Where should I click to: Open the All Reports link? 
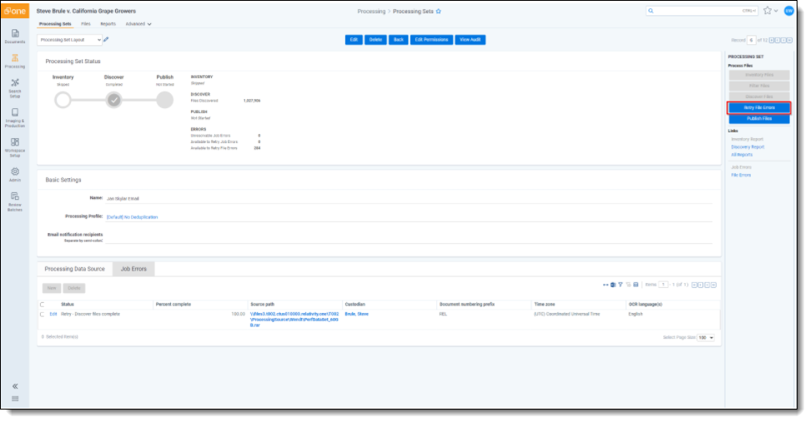742,155
